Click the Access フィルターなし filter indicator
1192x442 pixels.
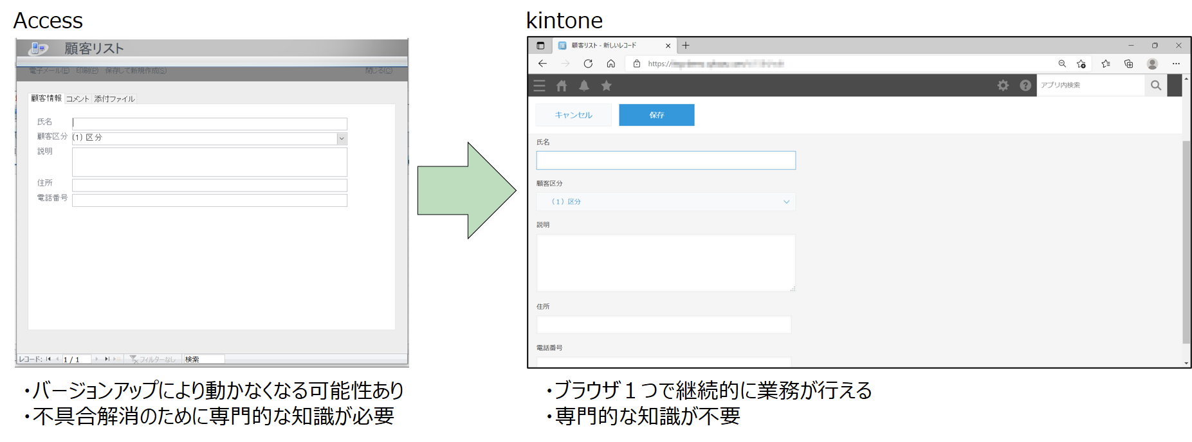click(x=152, y=359)
